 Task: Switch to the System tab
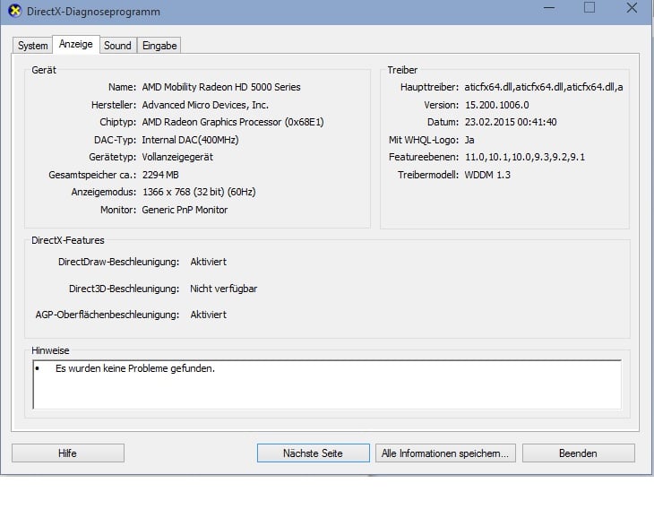[32, 46]
